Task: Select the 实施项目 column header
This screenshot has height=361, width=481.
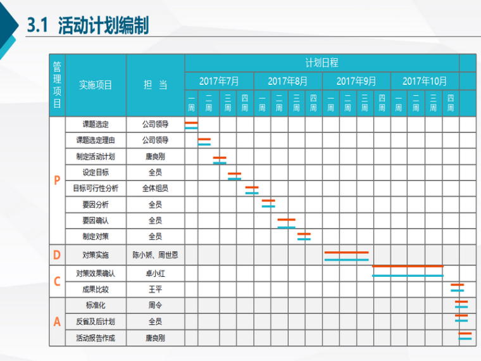Action: click(x=96, y=85)
